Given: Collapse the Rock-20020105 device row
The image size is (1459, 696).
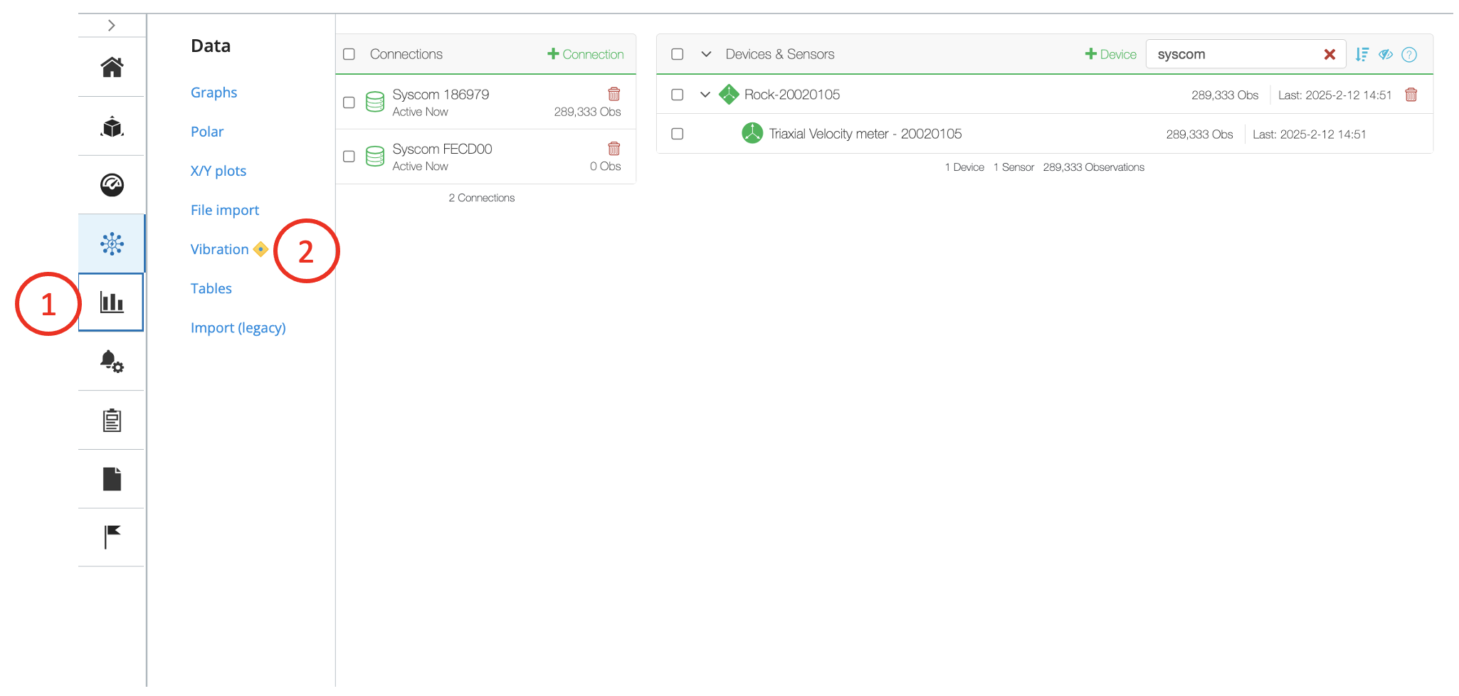Looking at the screenshot, I should pos(705,95).
